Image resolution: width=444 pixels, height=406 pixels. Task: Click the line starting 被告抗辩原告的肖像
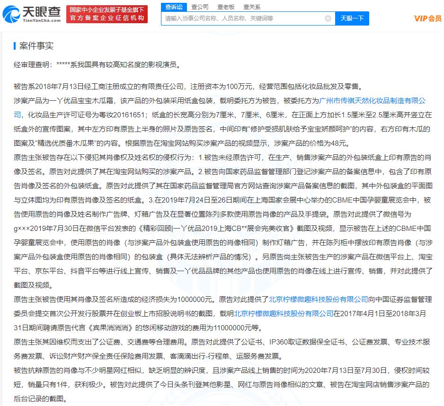tap(222, 371)
